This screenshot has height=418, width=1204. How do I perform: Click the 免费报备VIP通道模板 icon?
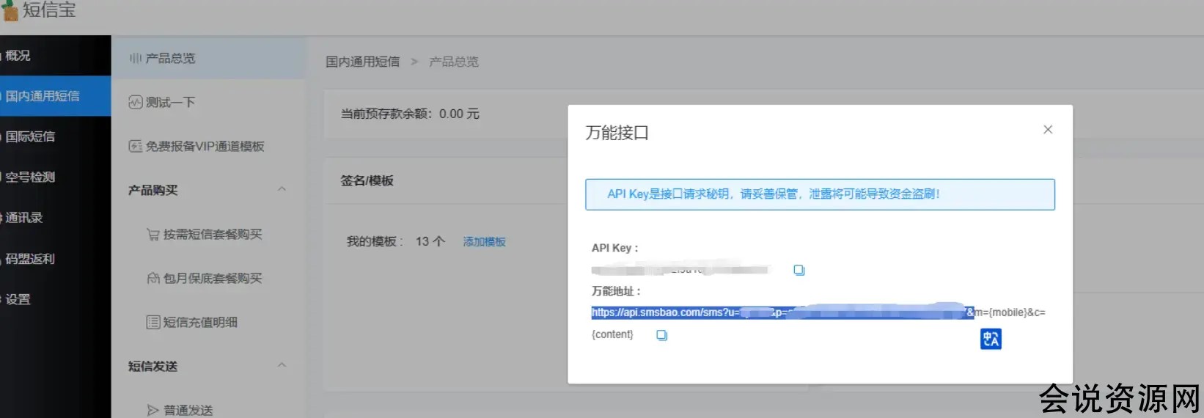coord(135,146)
